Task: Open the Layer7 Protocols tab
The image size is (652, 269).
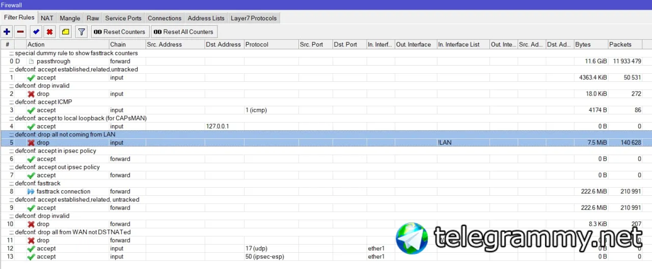Action: click(x=254, y=18)
